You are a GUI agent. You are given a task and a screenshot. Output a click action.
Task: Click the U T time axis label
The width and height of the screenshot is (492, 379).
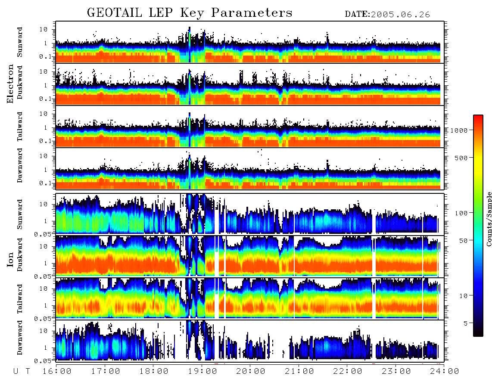[22, 371]
